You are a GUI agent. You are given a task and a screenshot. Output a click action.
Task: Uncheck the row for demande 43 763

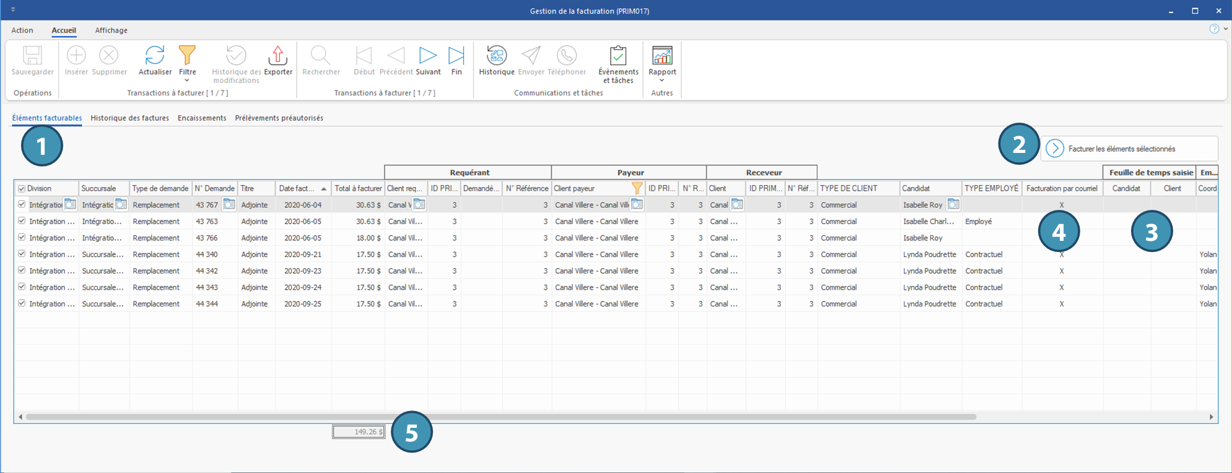pyautogui.click(x=22, y=221)
